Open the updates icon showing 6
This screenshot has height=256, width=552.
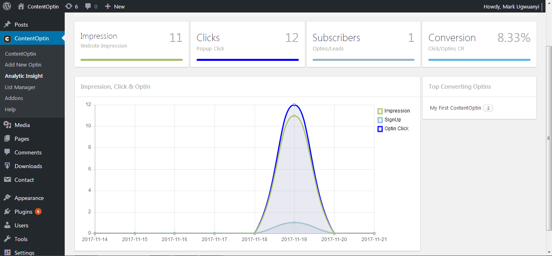[69, 6]
